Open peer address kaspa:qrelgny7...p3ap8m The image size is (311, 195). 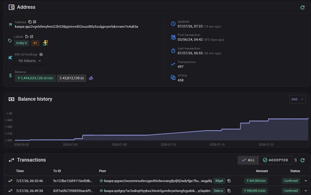157,190
